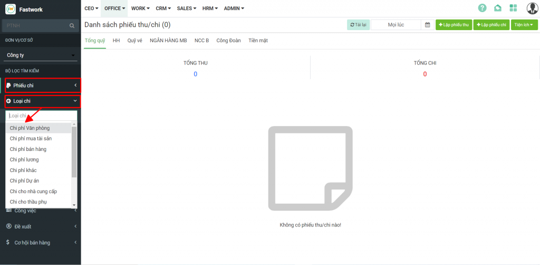
Task: Click the Loại chi search input field
Action: tap(41, 116)
